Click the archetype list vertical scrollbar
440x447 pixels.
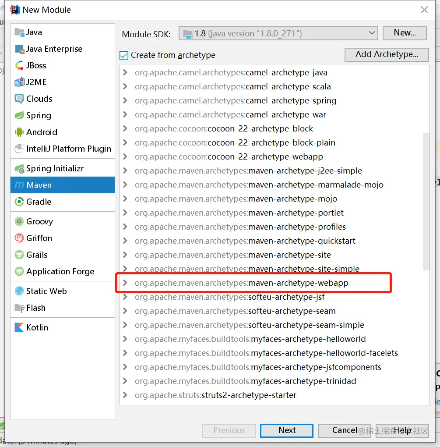tap(426, 202)
